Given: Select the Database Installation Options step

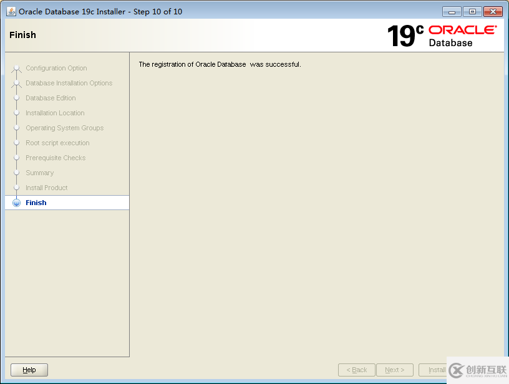Looking at the screenshot, I should pyautogui.click(x=69, y=83).
